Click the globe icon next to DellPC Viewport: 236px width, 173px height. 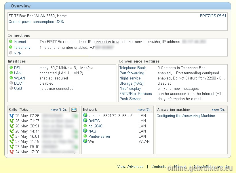tap(85, 120)
